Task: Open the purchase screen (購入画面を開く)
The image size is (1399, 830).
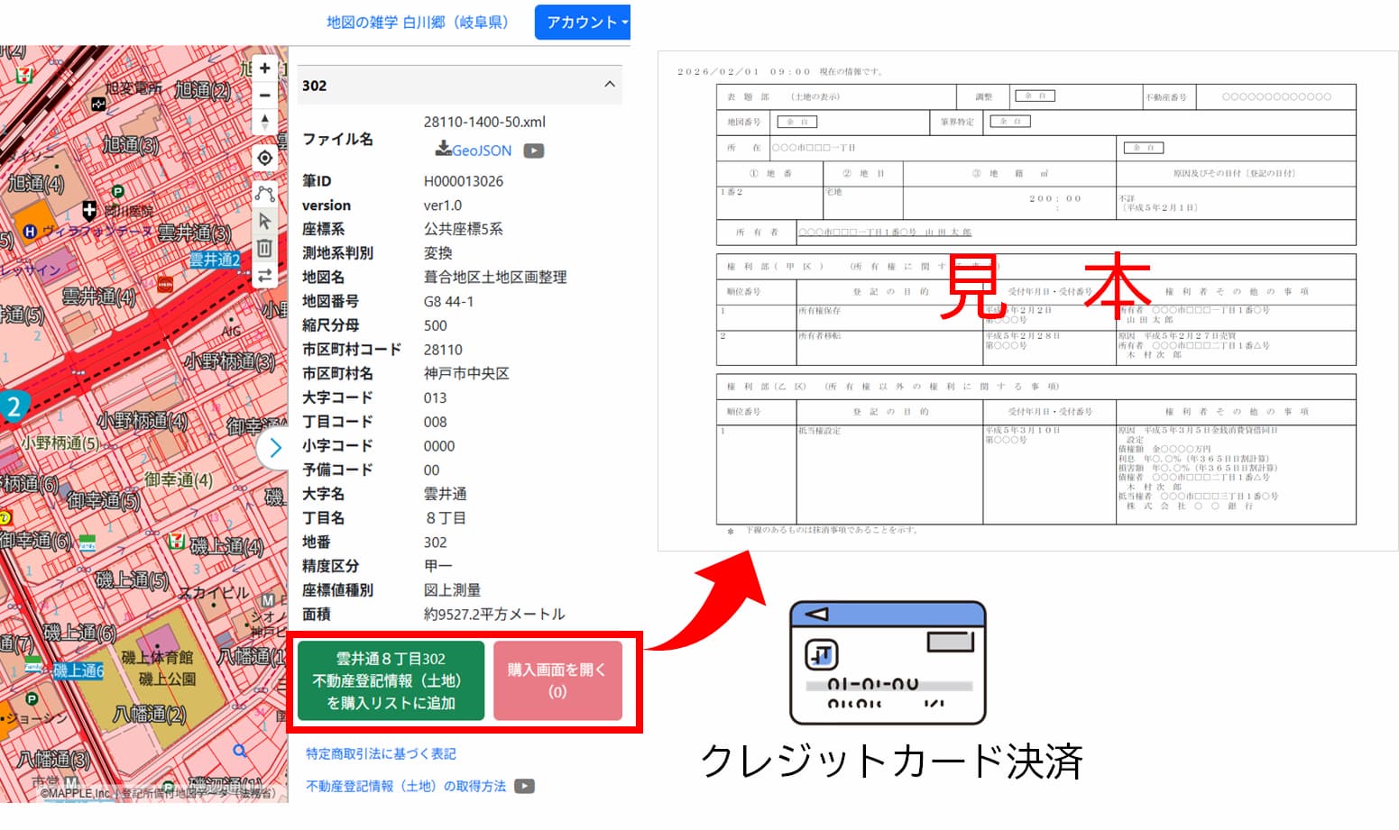Action: click(x=557, y=680)
